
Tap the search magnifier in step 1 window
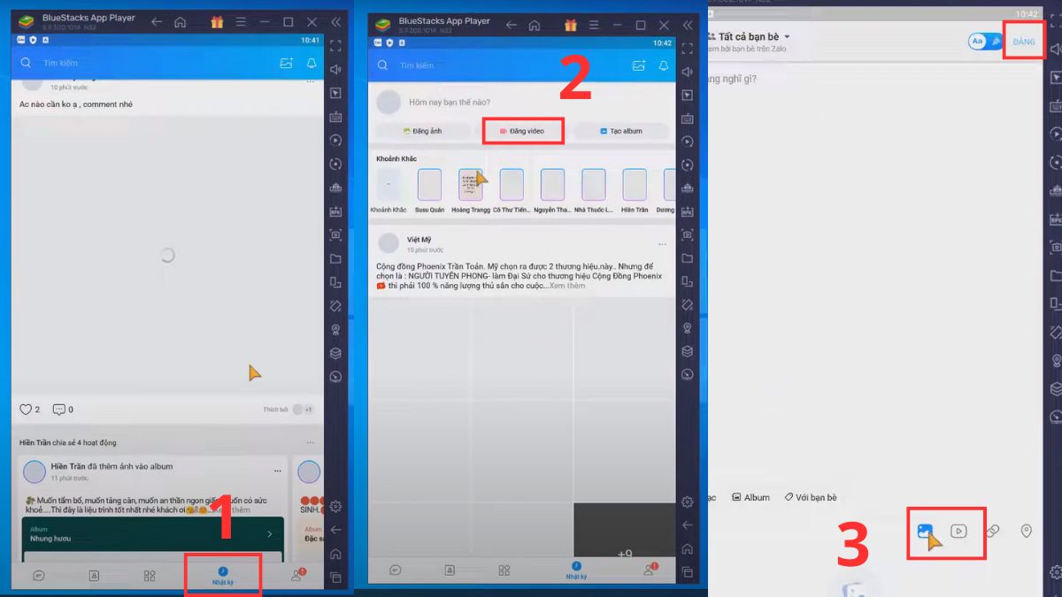click(x=26, y=64)
